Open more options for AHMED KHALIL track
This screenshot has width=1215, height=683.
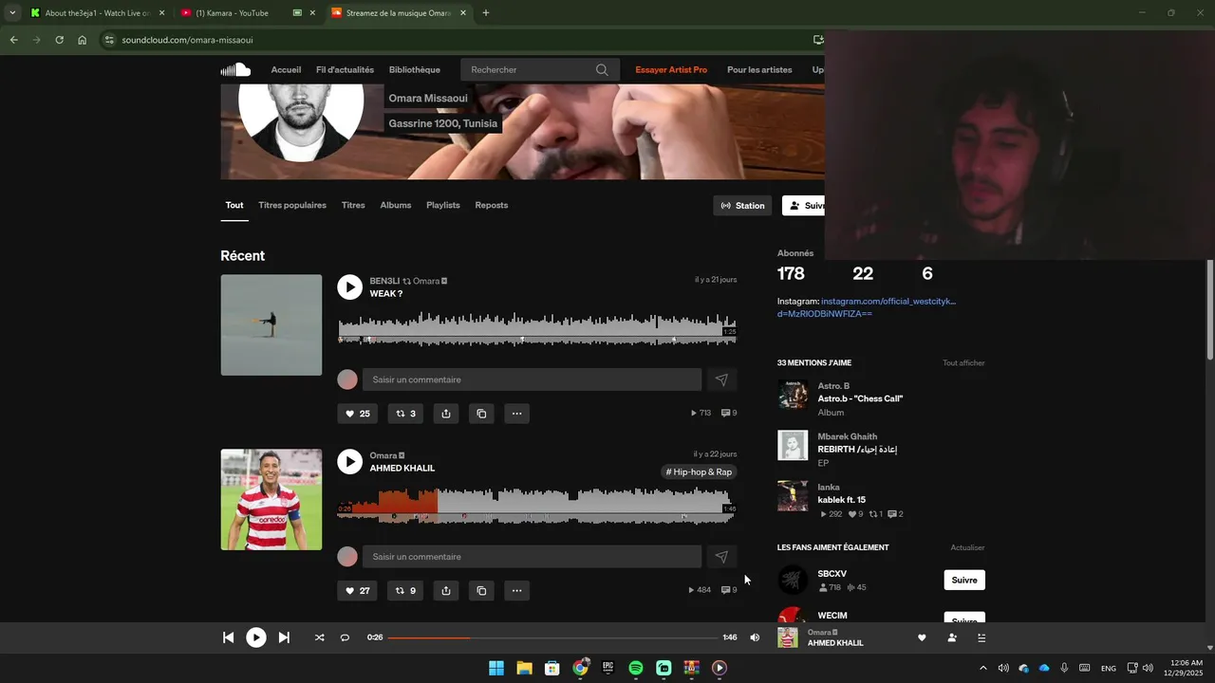tap(516, 591)
